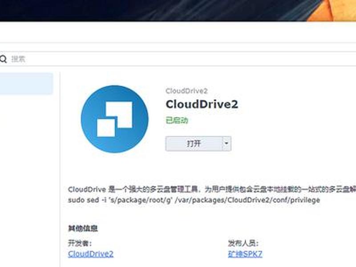Click the 其他信息 section heading
This screenshot has width=356, height=267.
click(83, 228)
